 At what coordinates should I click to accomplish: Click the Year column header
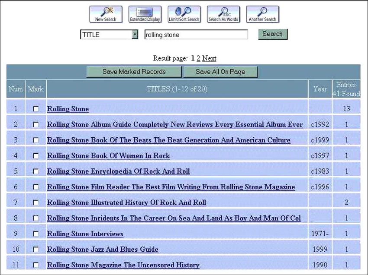point(320,89)
